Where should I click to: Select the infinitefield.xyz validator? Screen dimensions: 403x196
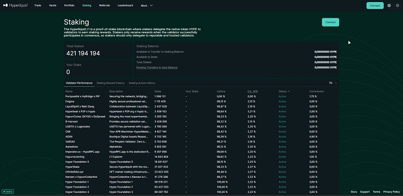point(74,172)
